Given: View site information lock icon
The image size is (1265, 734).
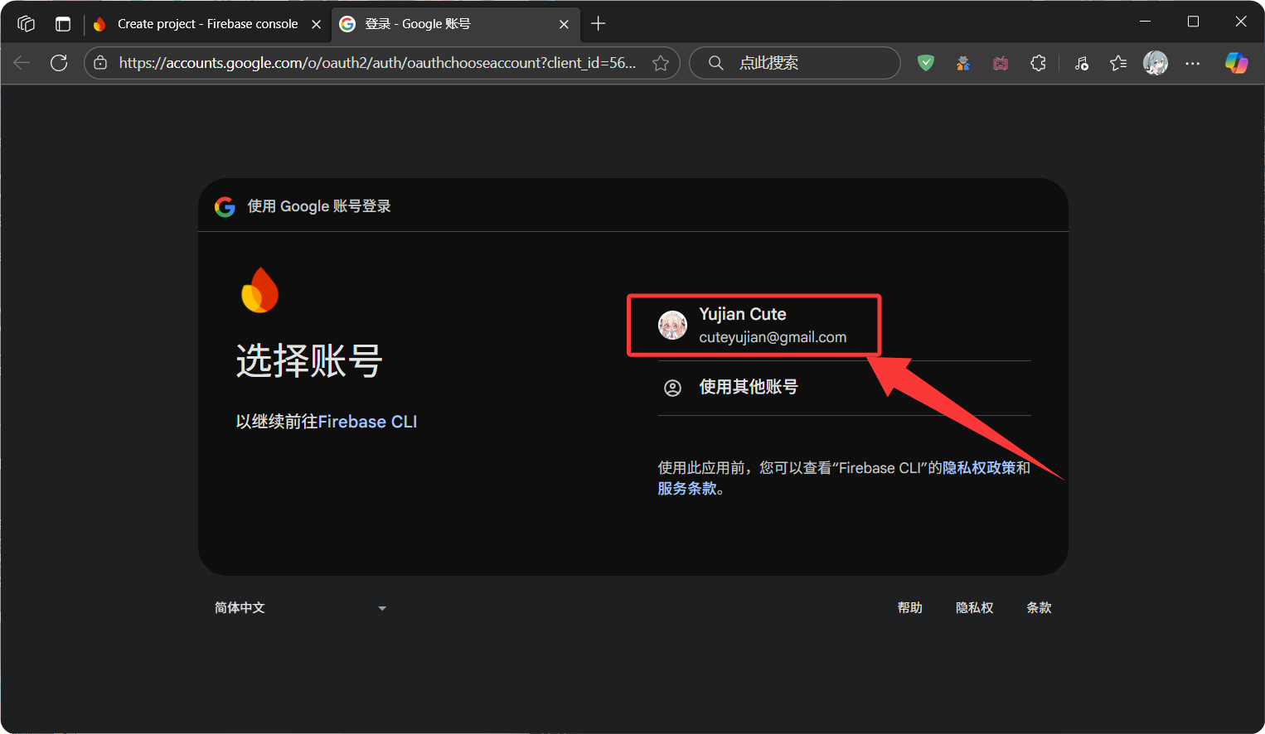Looking at the screenshot, I should (100, 63).
